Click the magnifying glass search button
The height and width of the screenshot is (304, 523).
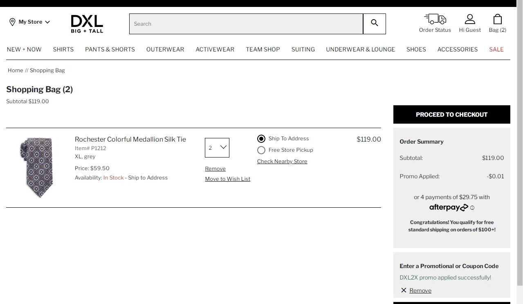point(375,24)
